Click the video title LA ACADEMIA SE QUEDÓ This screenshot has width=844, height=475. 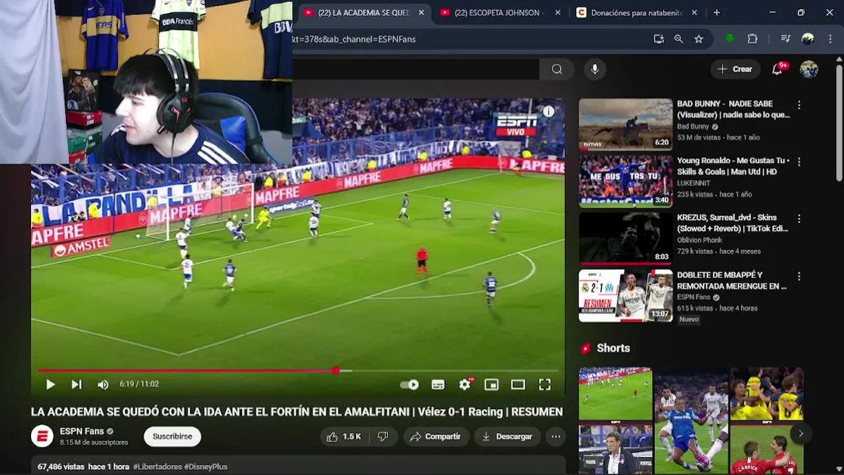pos(297,412)
